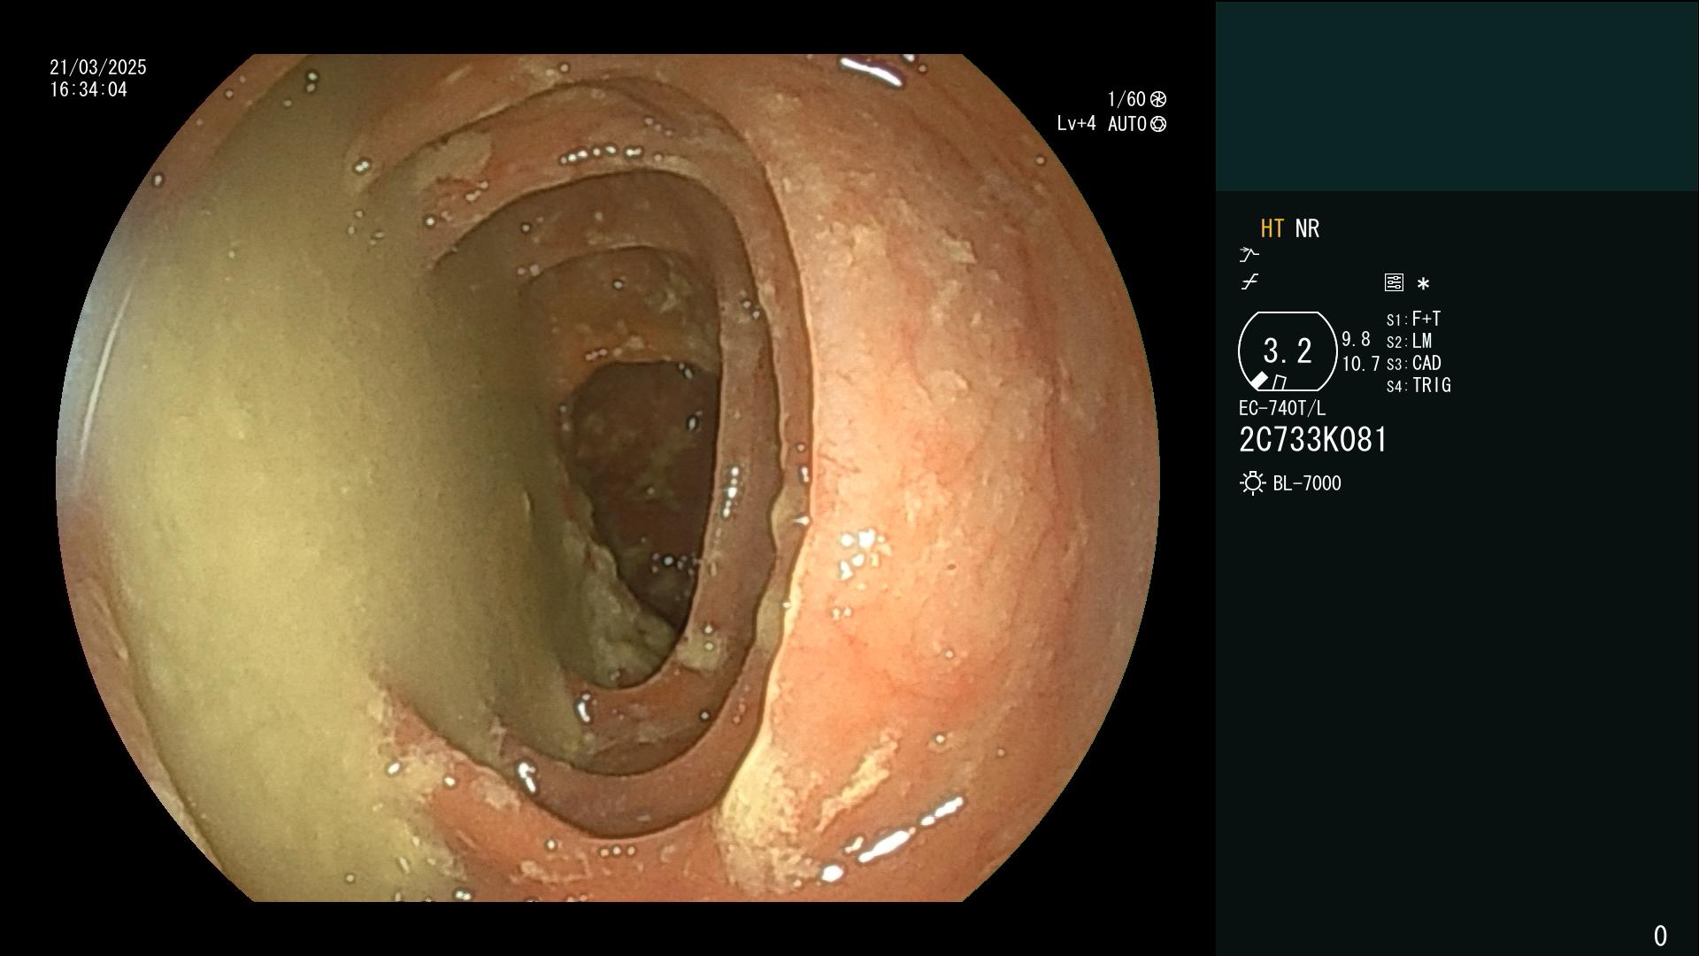The image size is (1699, 956).
Task: Click the settings sliders icon
Action: pos(1394,282)
